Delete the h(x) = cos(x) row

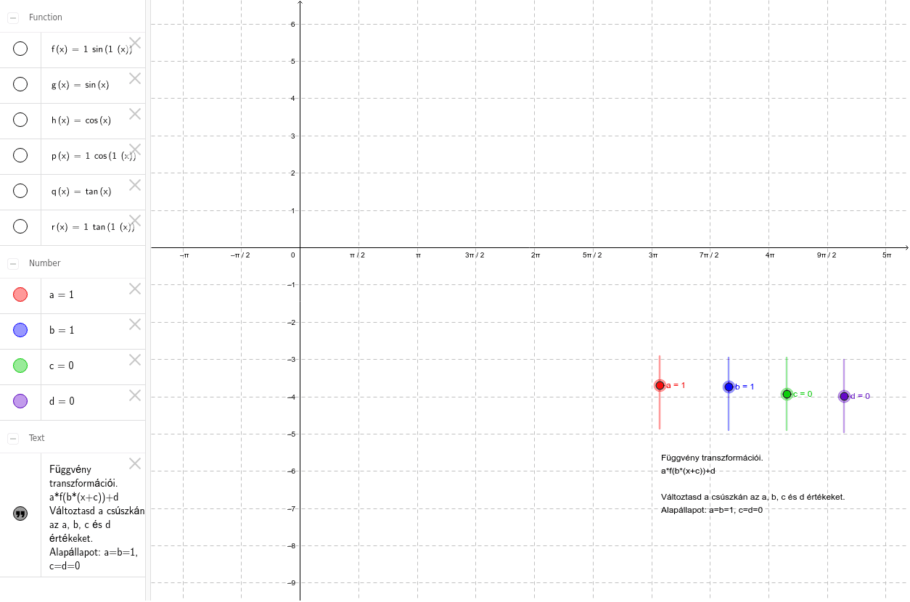tap(135, 114)
